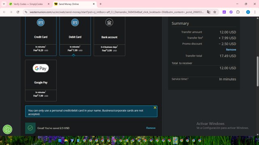The width and height of the screenshot is (259, 145).
Task: Click the Summary heading
Action: tap(180, 23)
